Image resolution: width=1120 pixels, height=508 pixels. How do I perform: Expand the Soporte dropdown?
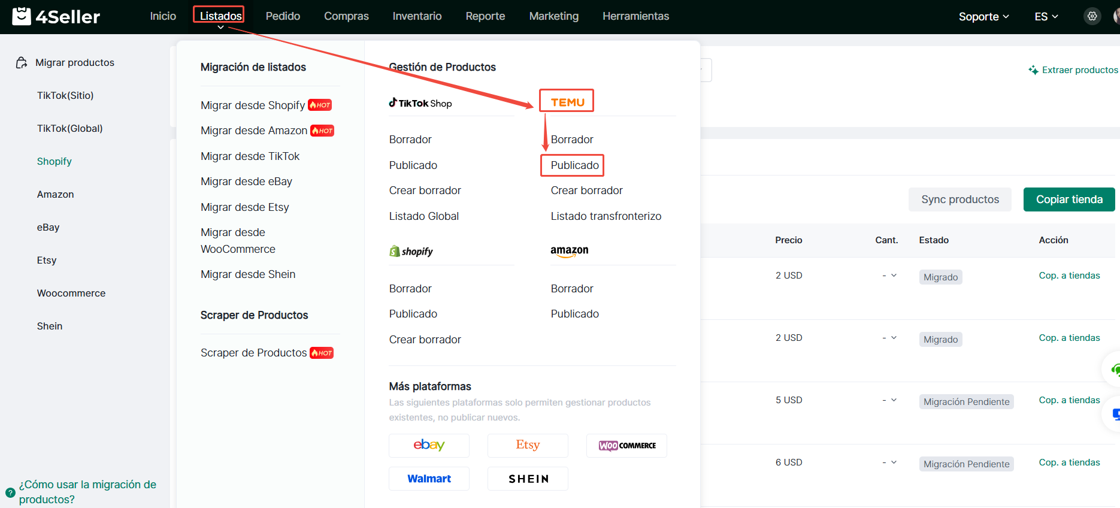tap(983, 17)
